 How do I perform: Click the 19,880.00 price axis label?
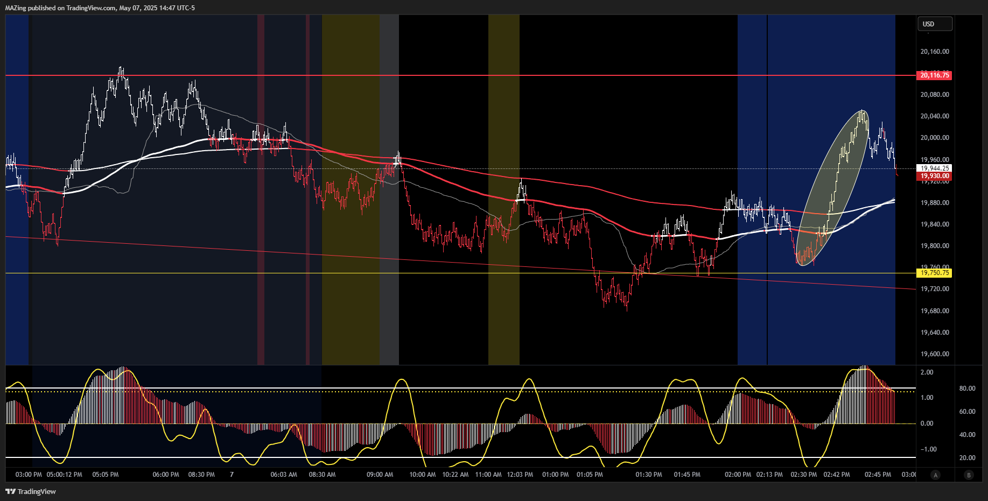click(935, 203)
